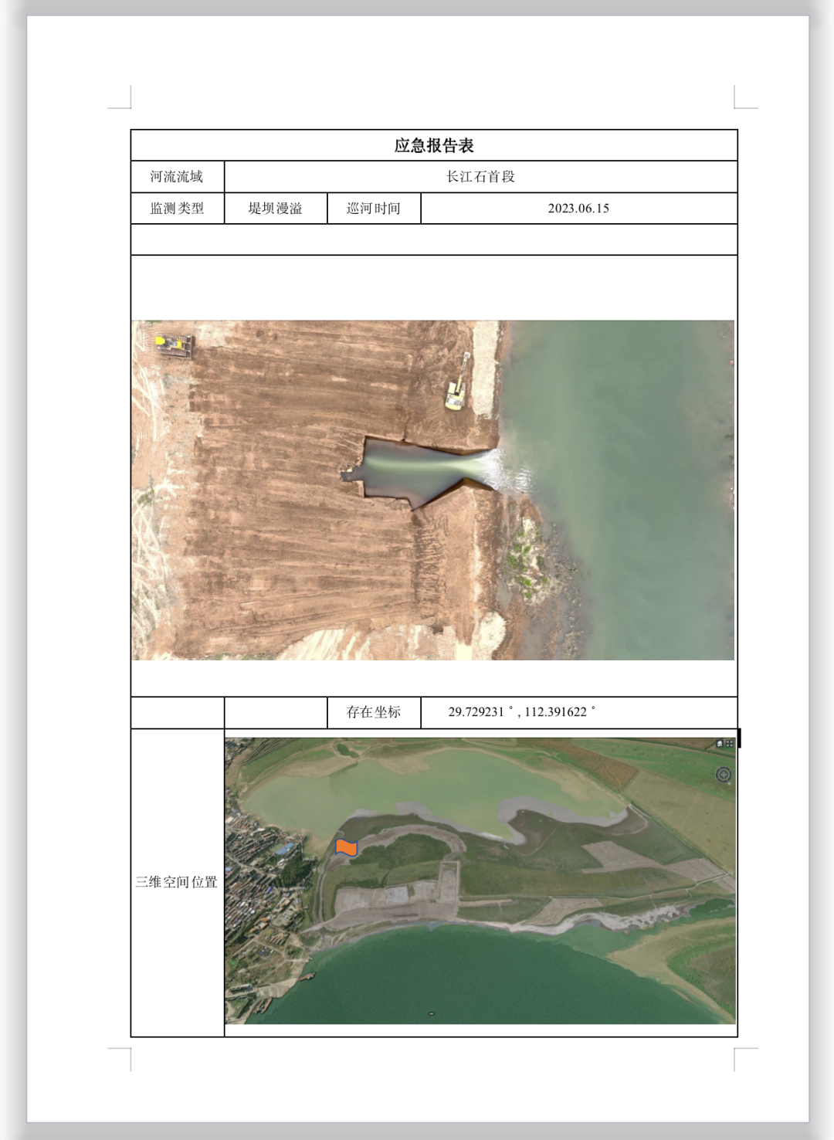
Task: Click the bottom-right page margin corner mark
Action: [x=741, y=1055]
